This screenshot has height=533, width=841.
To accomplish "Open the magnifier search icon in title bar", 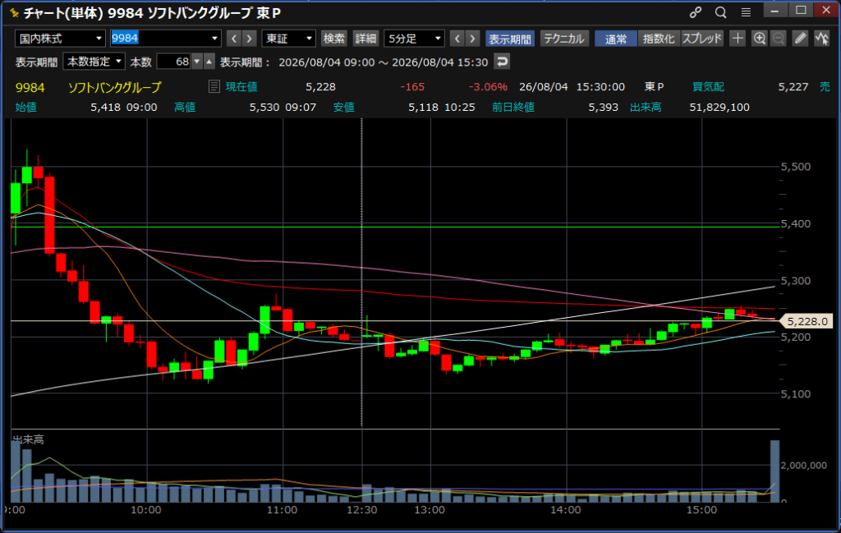I will (x=721, y=12).
